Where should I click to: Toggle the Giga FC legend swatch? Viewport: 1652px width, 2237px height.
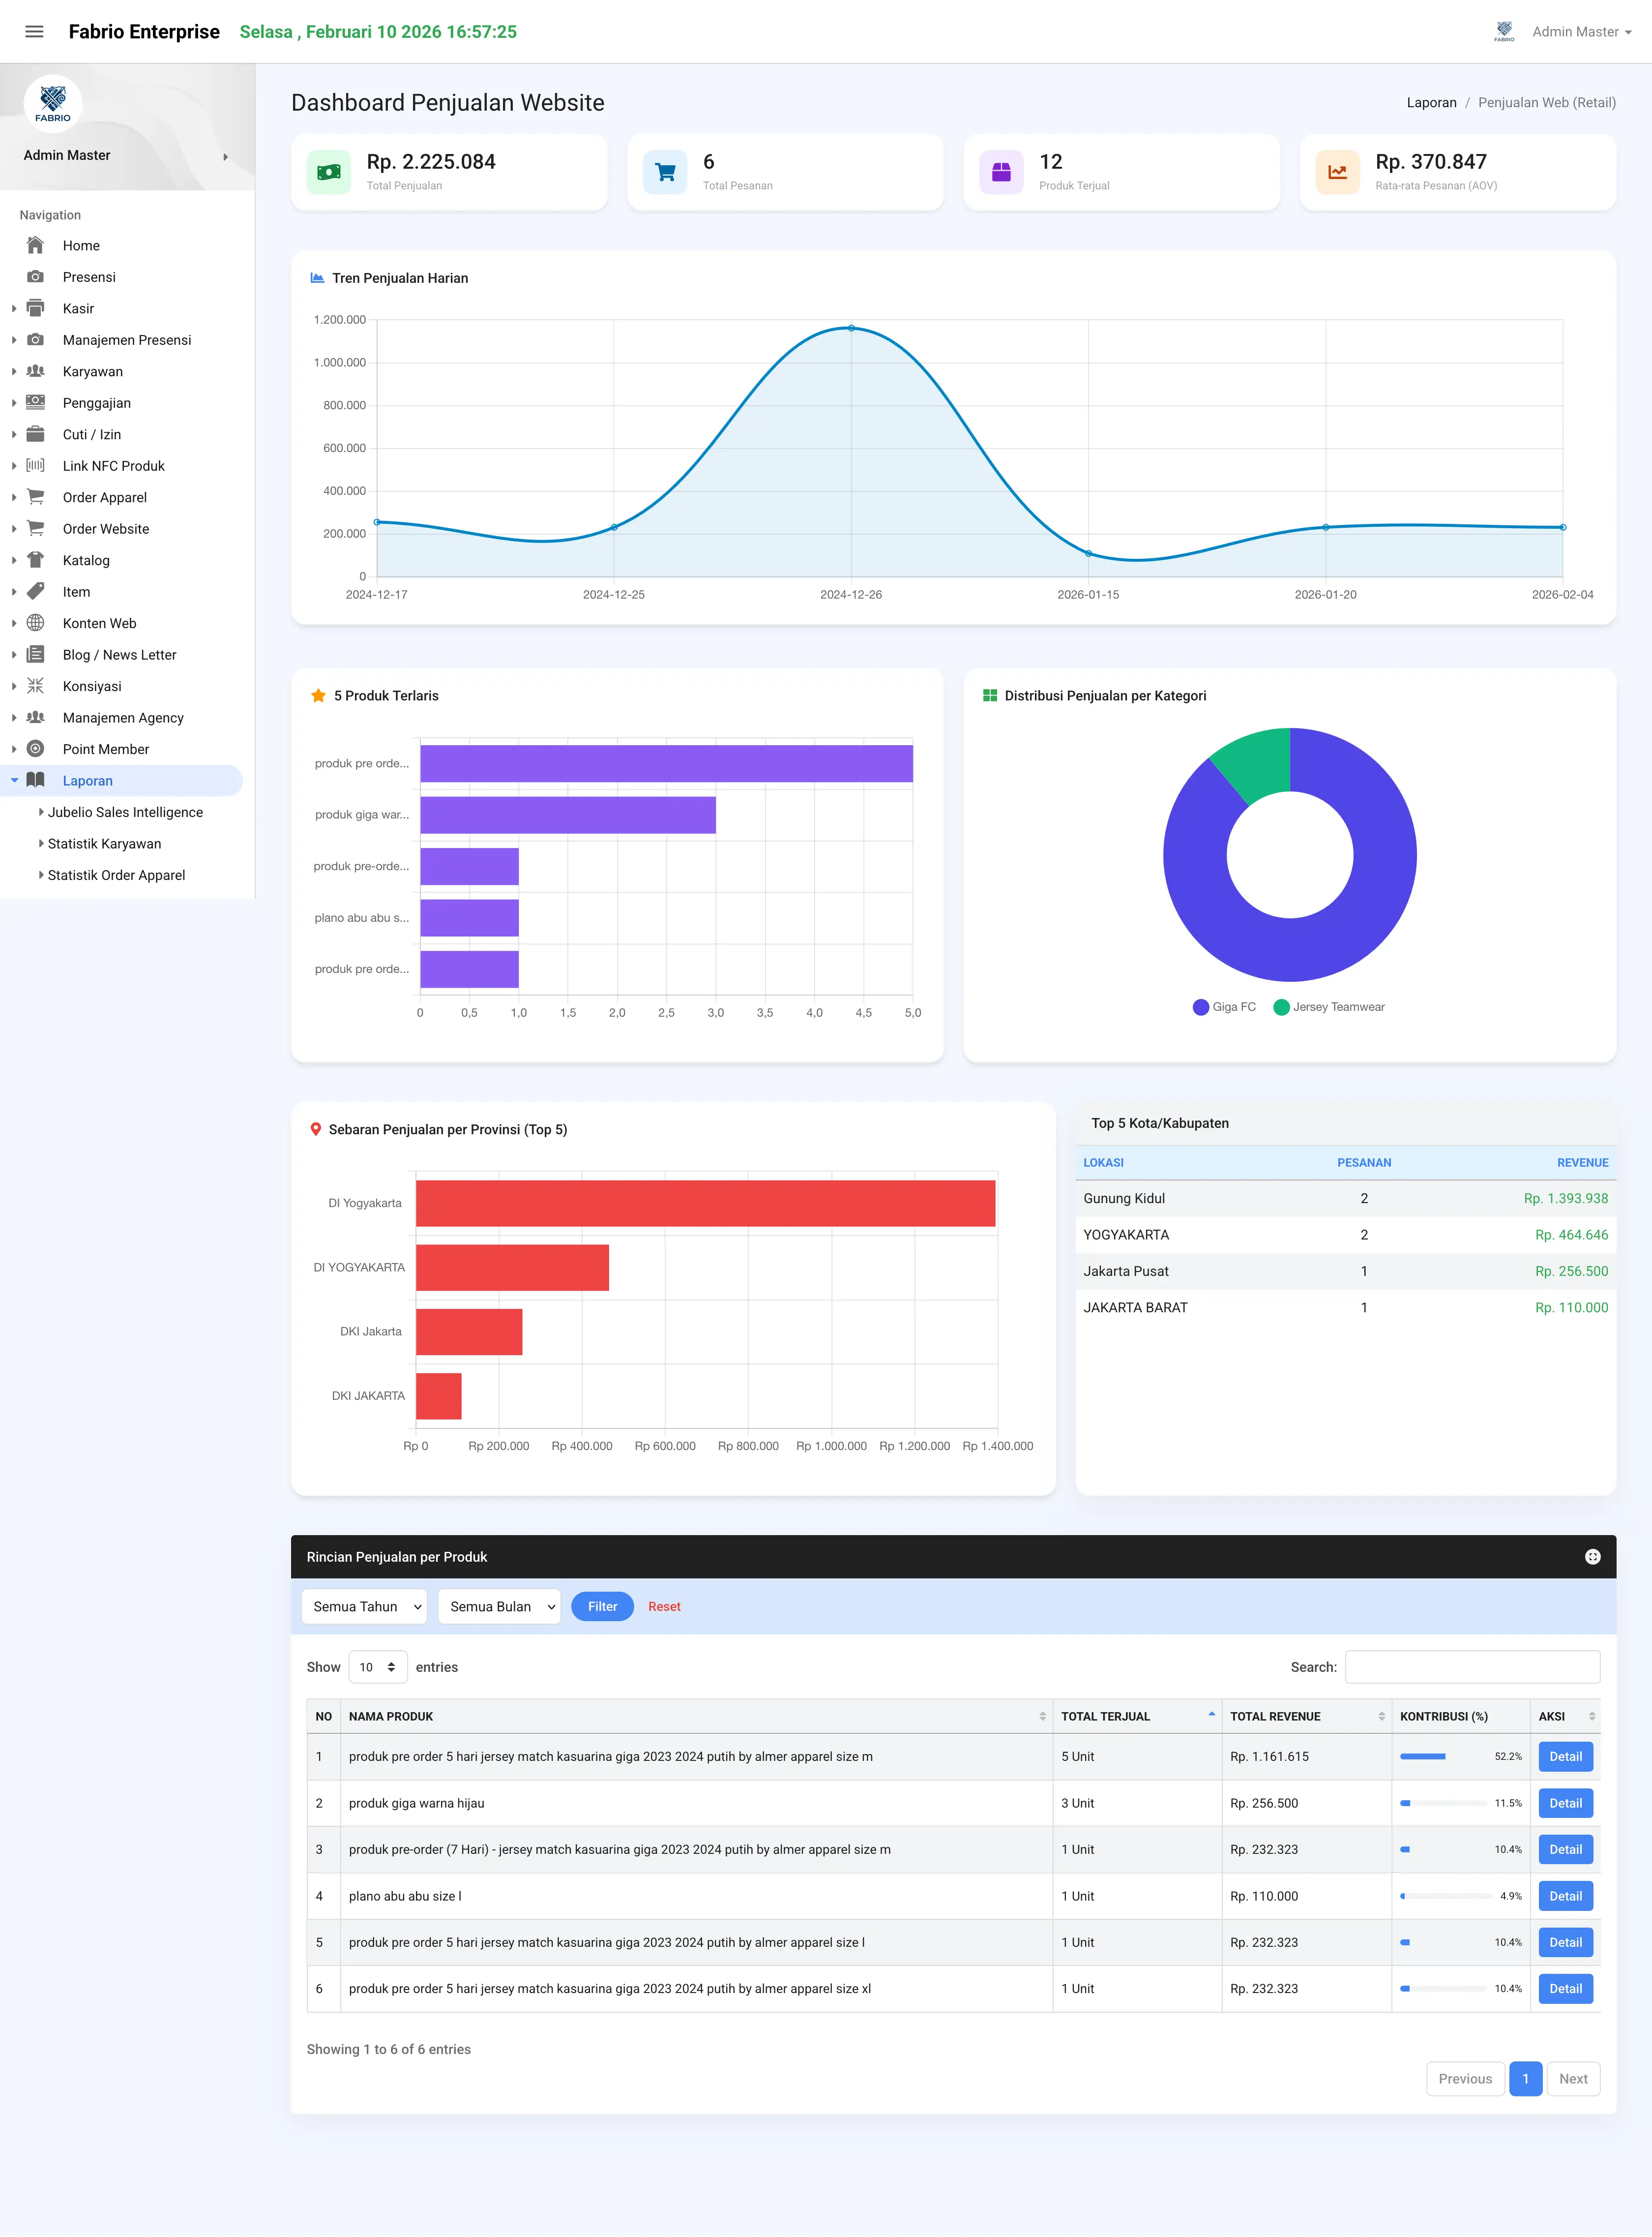coord(1201,1007)
